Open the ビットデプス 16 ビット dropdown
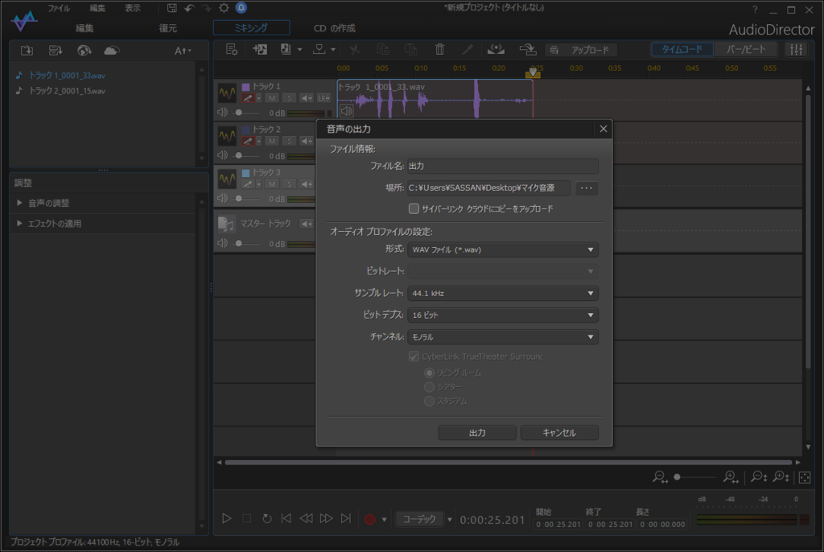The height and width of the screenshot is (552, 824). (503, 315)
